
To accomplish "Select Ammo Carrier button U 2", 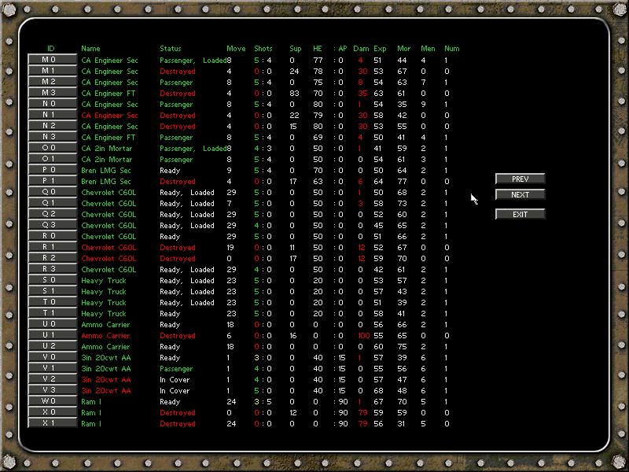I will pos(52,346).
